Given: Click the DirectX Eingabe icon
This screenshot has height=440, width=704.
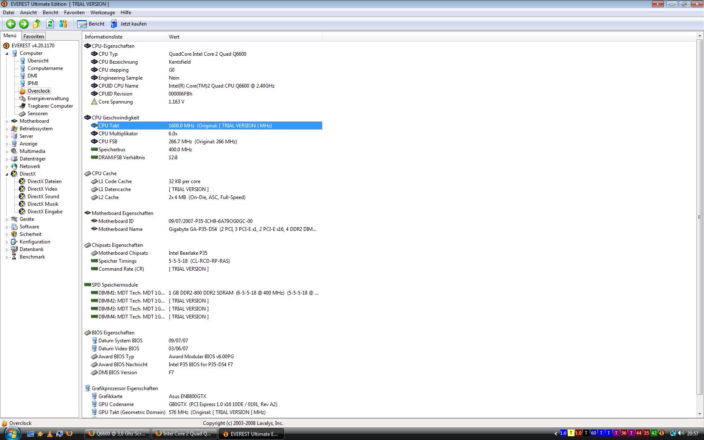Looking at the screenshot, I should click(x=22, y=212).
